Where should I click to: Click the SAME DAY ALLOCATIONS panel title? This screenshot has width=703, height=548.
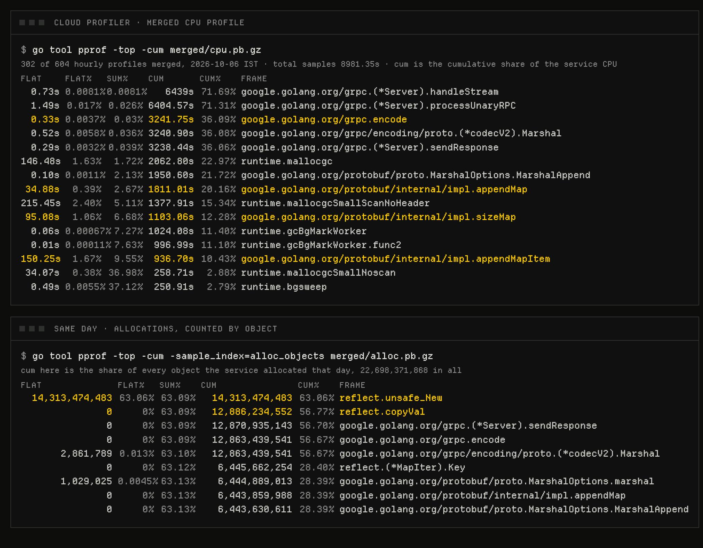tap(166, 329)
